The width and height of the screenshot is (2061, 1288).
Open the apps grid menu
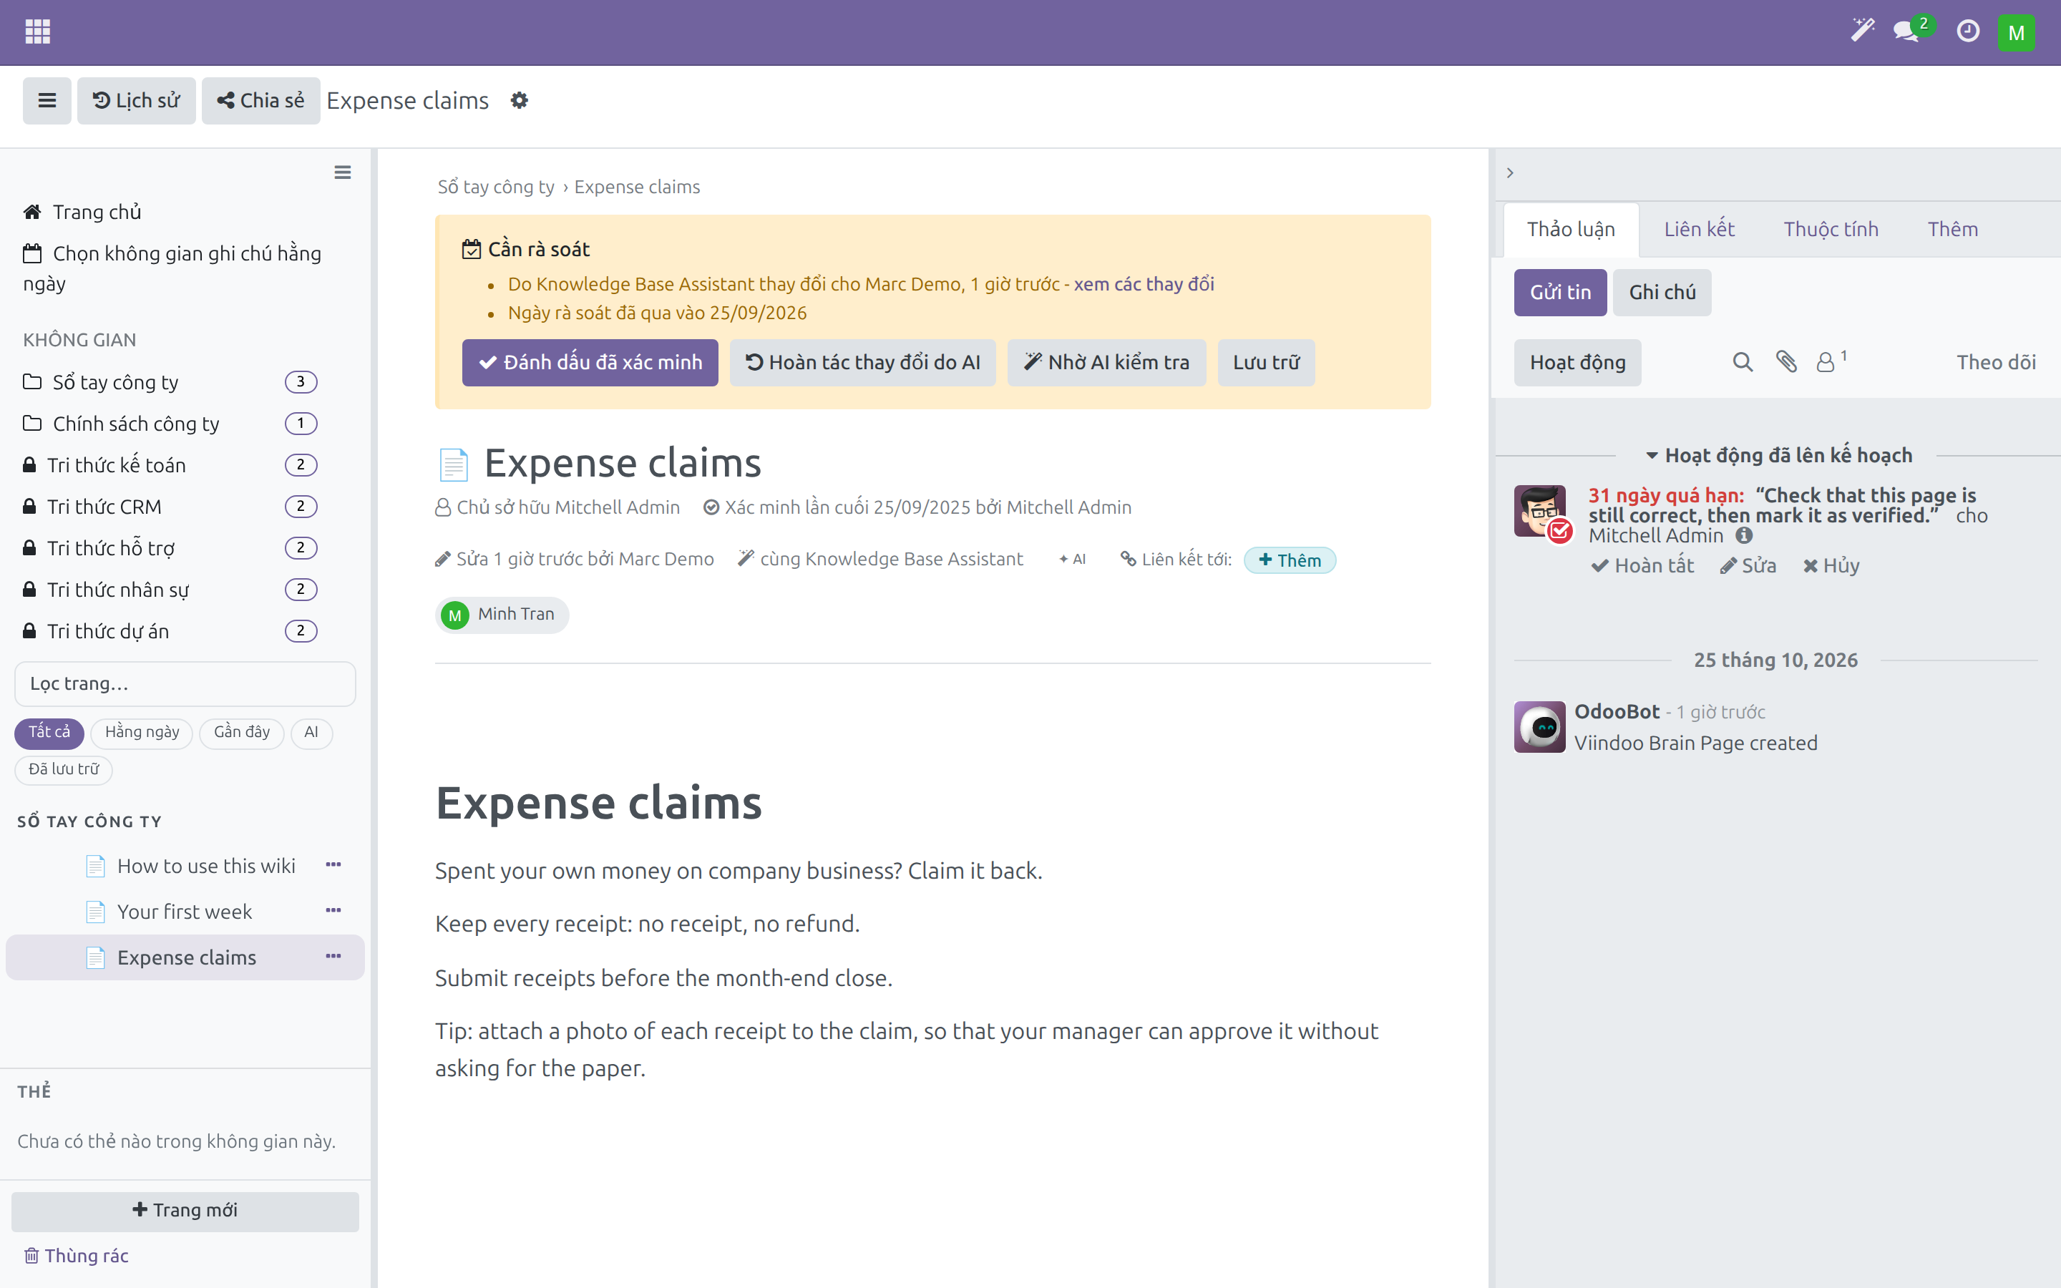tap(37, 31)
